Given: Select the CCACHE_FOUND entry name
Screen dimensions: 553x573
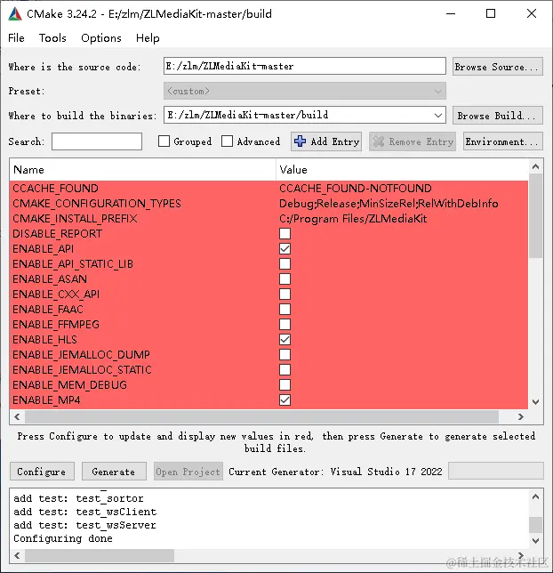Looking at the screenshot, I should point(55,189).
